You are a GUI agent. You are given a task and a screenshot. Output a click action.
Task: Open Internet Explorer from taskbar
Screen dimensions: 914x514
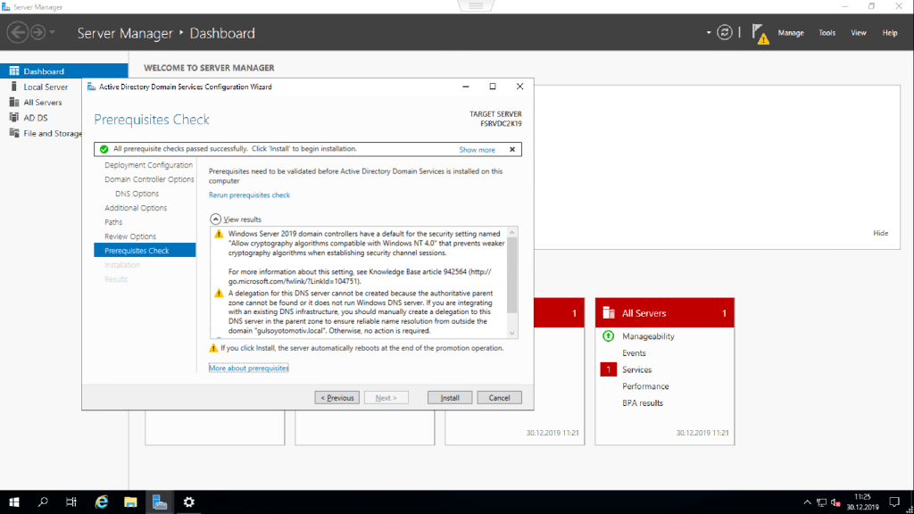click(102, 502)
